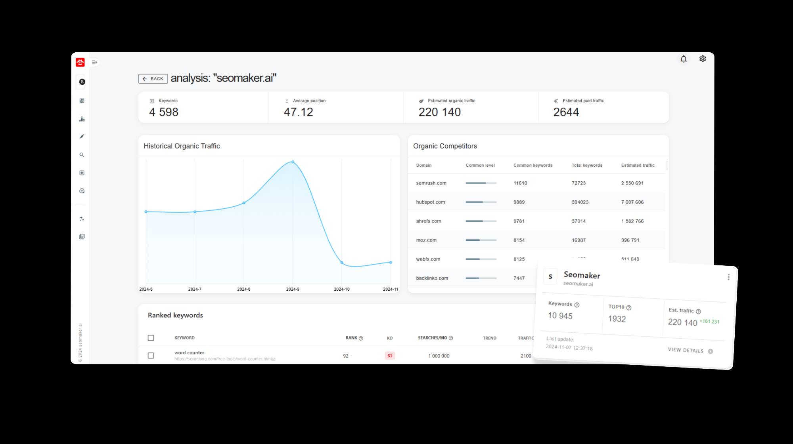Select the AI sparkle tool icon
The image size is (793, 444).
pos(82,218)
